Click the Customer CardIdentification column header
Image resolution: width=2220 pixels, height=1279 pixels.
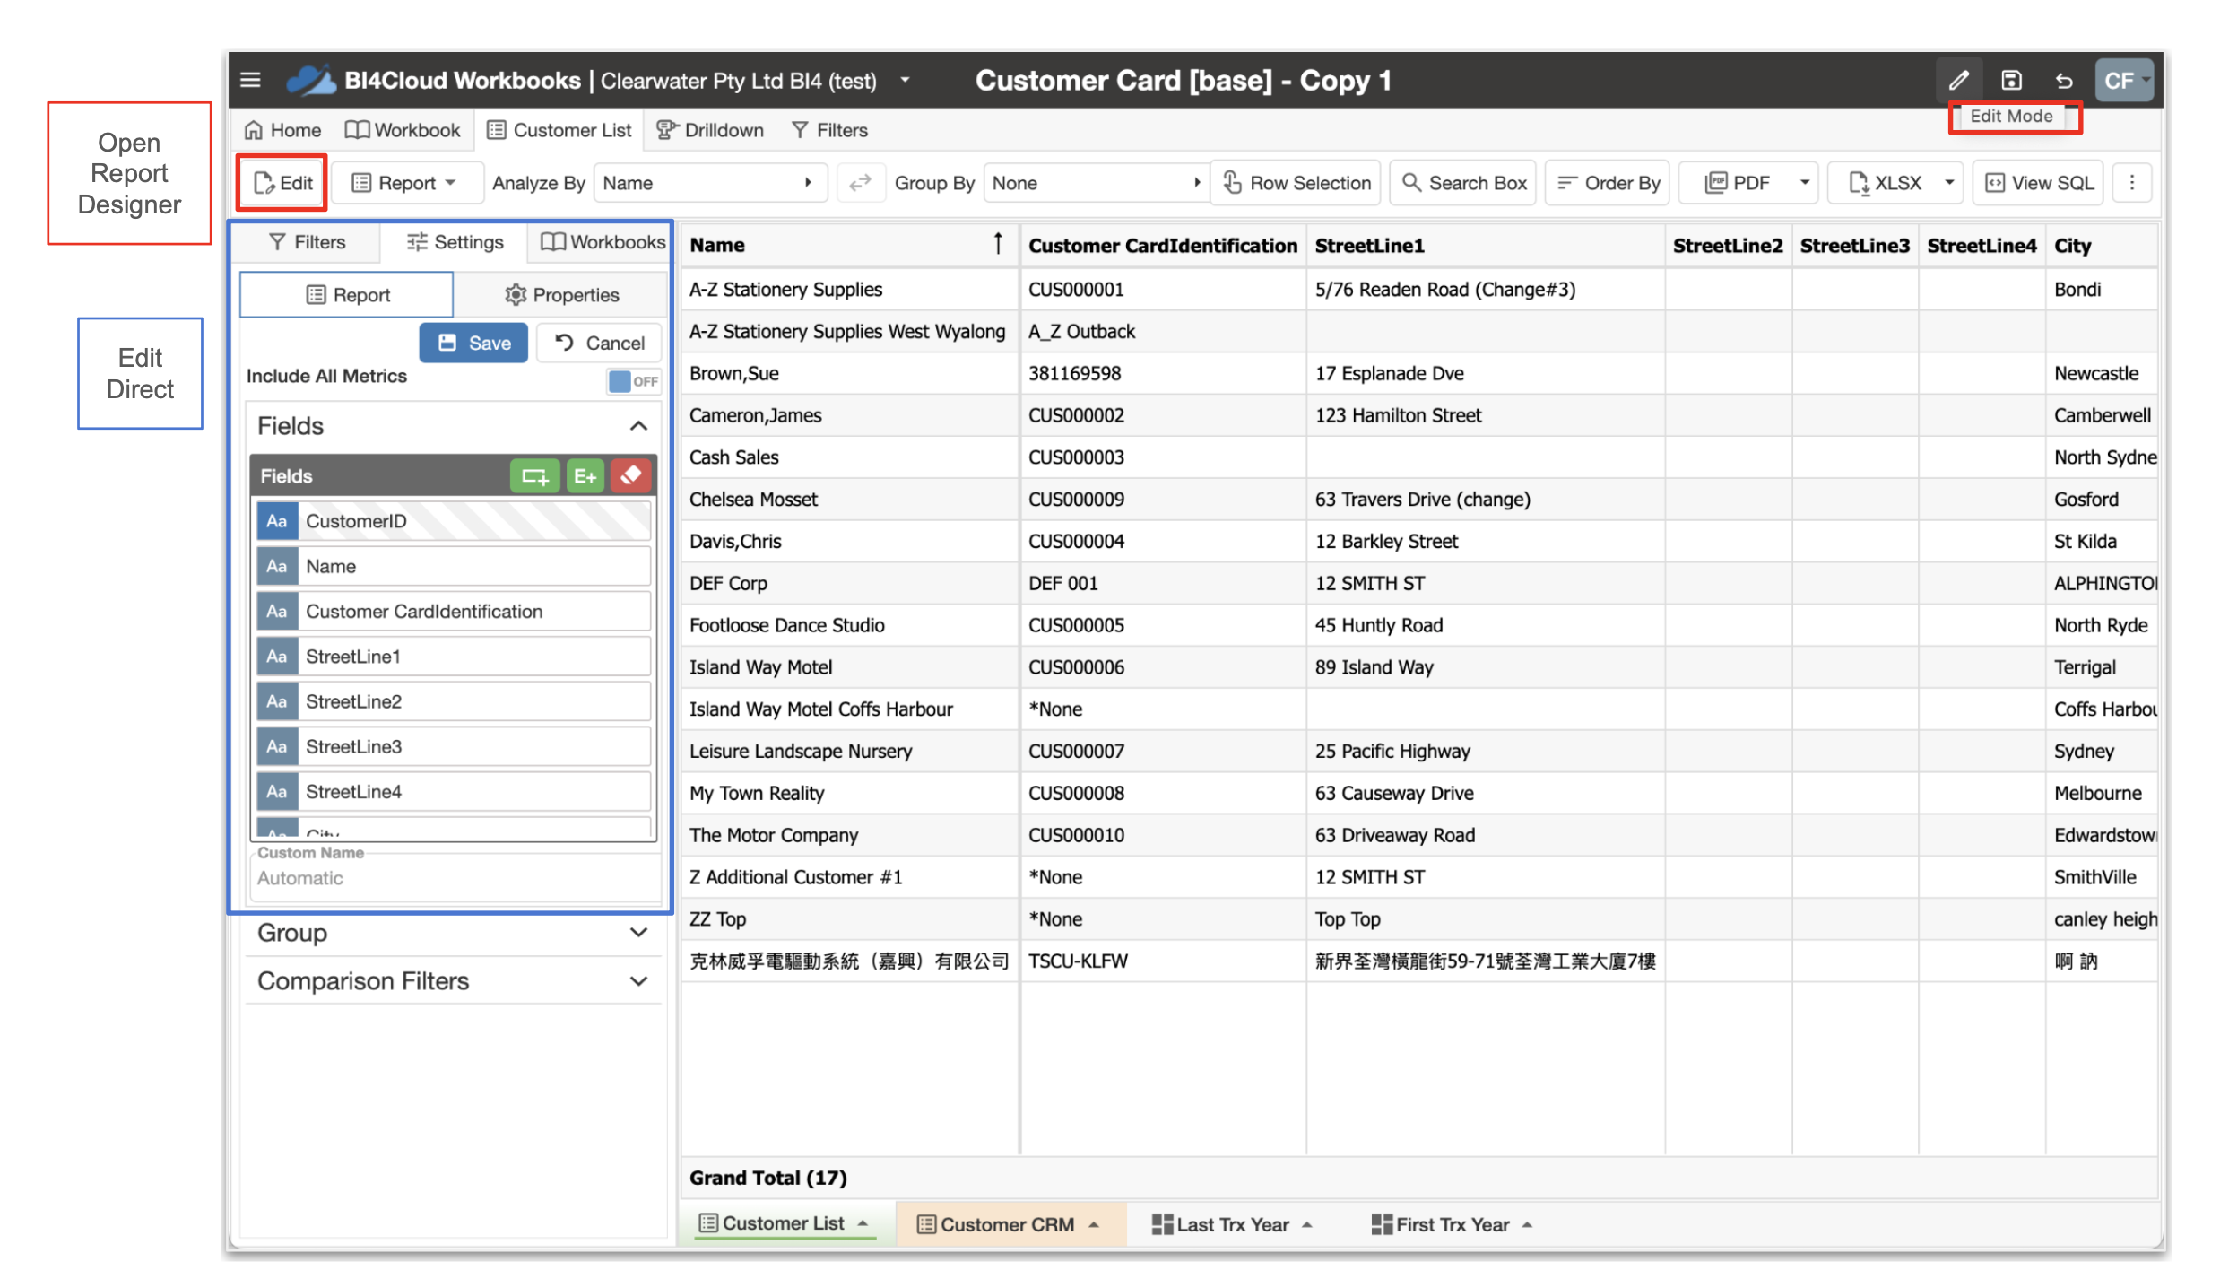click(1163, 246)
